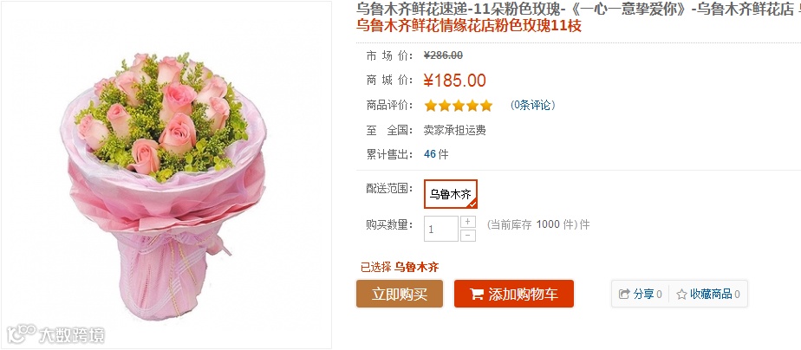Click the shopping cart icon on 添加购物车
The image size is (801, 350).
[x=477, y=294]
